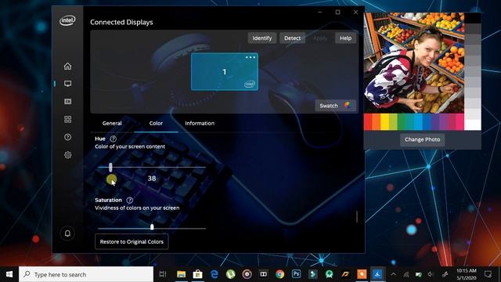The height and width of the screenshot is (282, 501).
Task: Switch to the Color tab
Action: click(156, 123)
